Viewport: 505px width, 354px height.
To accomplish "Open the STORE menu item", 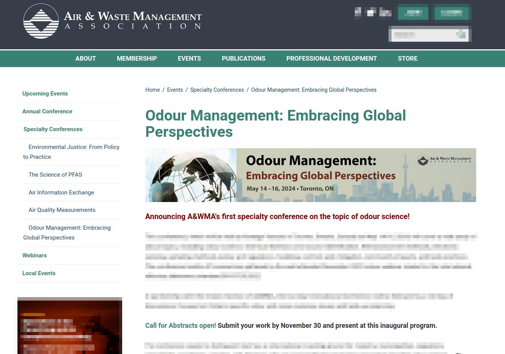I will pyautogui.click(x=408, y=58).
